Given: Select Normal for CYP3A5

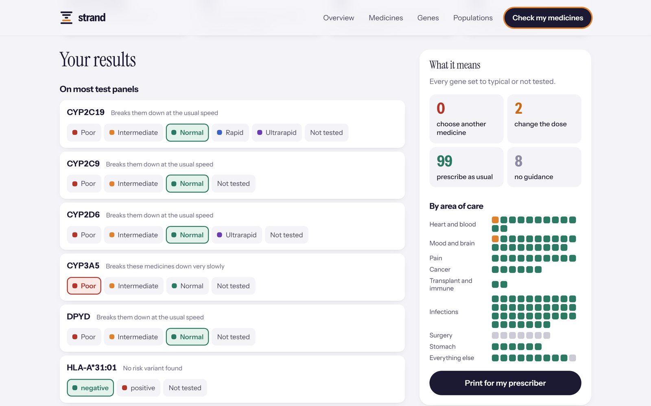Looking at the screenshot, I should pos(188,286).
